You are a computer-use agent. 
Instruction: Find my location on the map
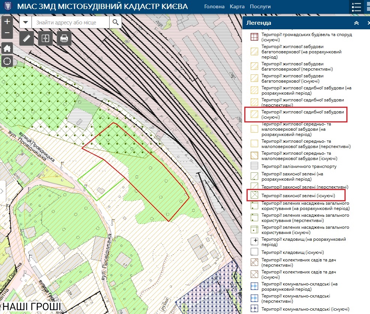point(7,61)
